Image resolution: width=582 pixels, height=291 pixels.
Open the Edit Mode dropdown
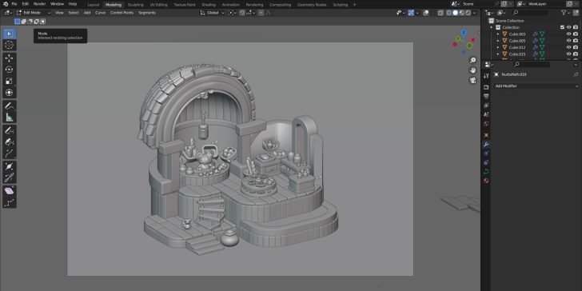33,13
